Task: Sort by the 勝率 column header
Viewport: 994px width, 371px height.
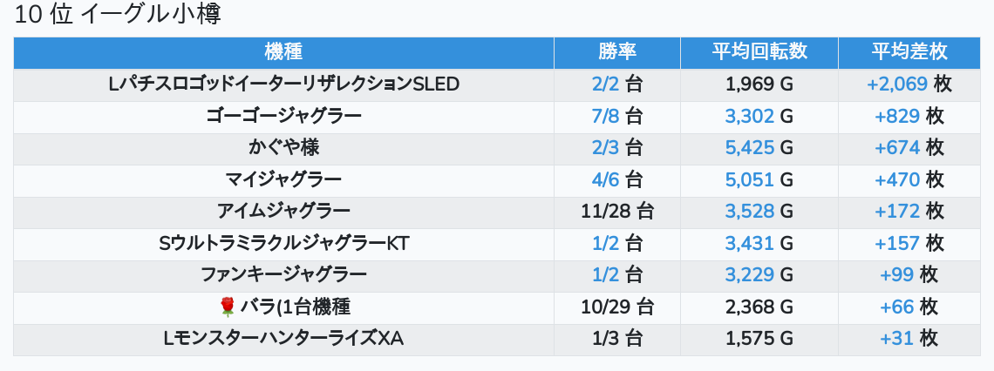Action: (616, 52)
